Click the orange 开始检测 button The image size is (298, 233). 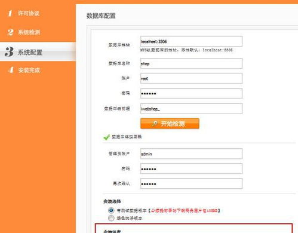(170, 124)
